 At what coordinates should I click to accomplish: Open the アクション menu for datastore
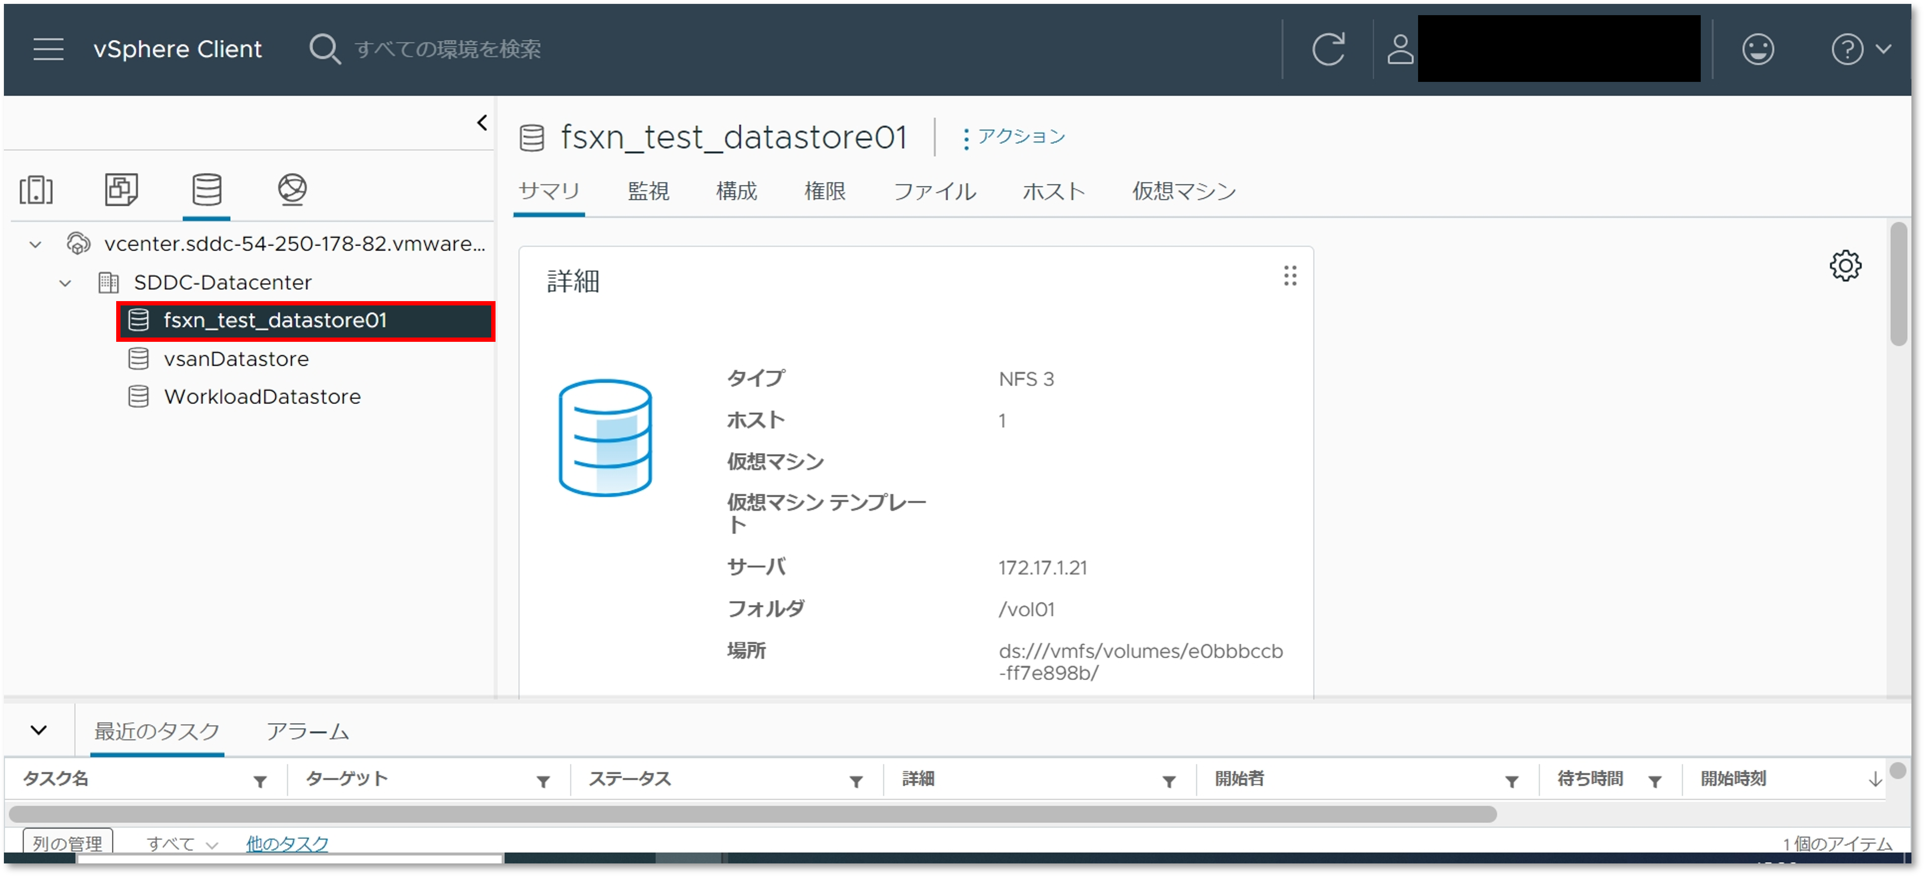1014,136
